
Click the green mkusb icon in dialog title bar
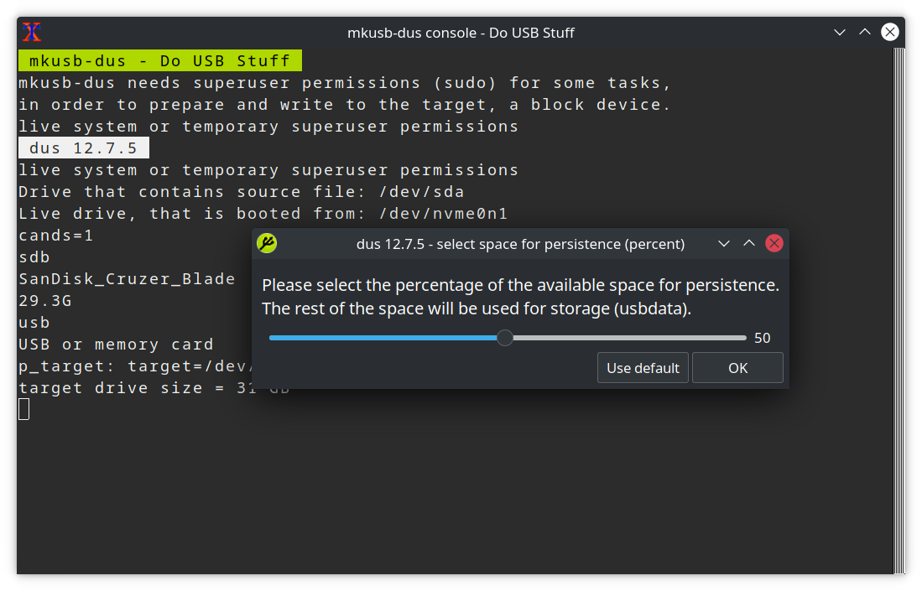click(267, 244)
